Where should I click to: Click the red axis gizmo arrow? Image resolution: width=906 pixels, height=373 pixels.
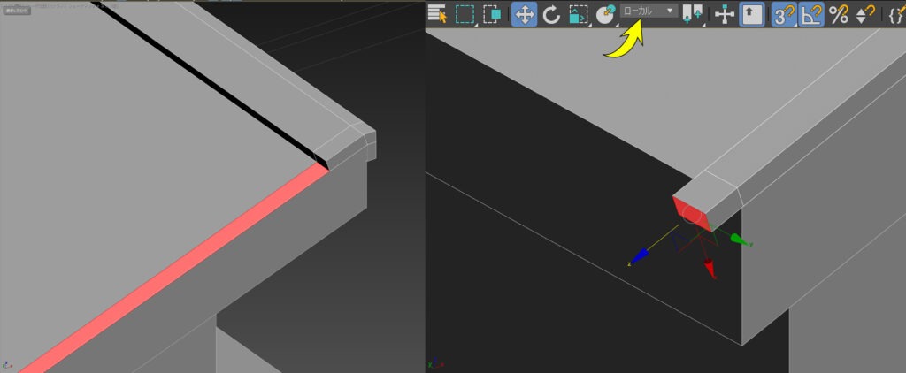click(x=710, y=269)
